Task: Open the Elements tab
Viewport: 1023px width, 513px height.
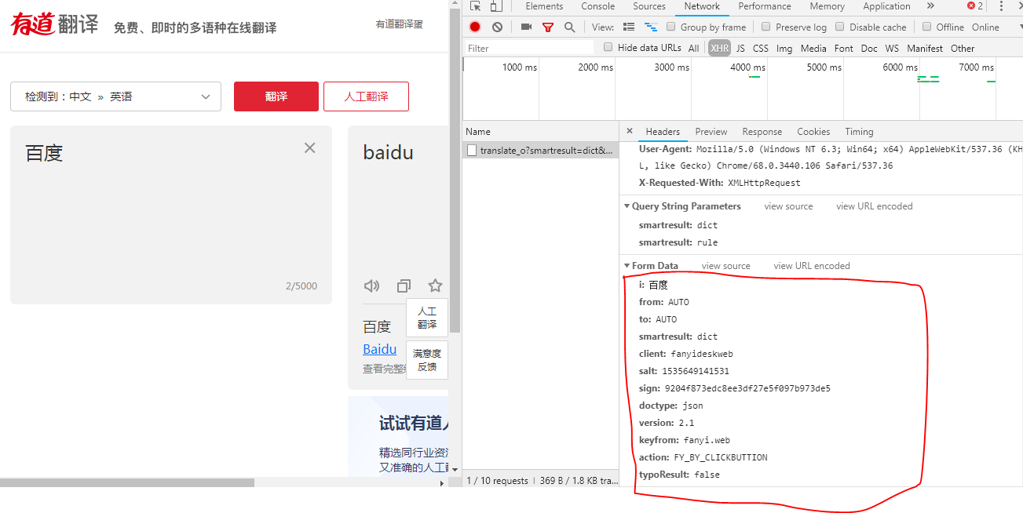Action: (x=544, y=6)
